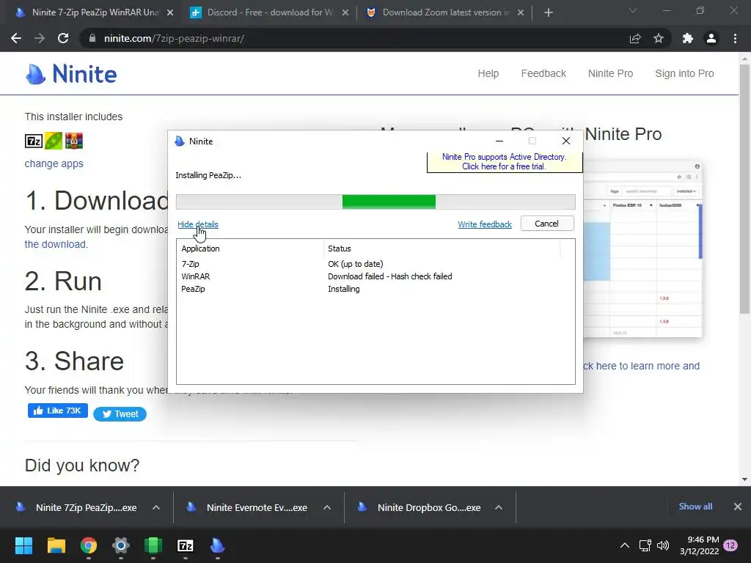Open Settings gear in the taskbar
This screenshot has height=563, width=751.
[x=121, y=545]
